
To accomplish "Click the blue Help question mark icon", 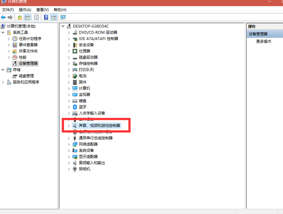I will (46, 18).
